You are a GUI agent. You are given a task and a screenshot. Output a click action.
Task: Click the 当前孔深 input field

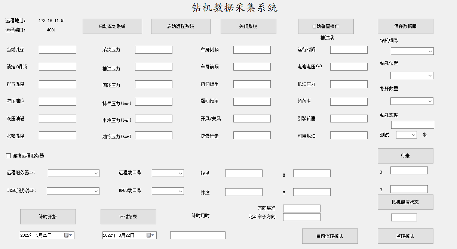(x=58, y=50)
